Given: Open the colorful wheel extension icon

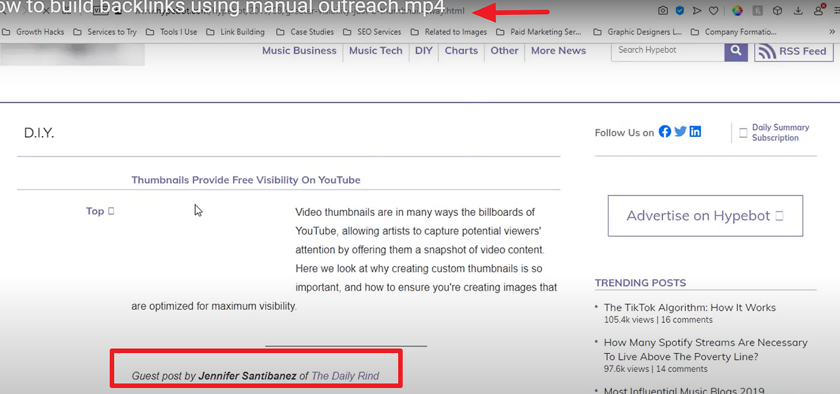Looking at the screenshot, I should click(738, 11).
